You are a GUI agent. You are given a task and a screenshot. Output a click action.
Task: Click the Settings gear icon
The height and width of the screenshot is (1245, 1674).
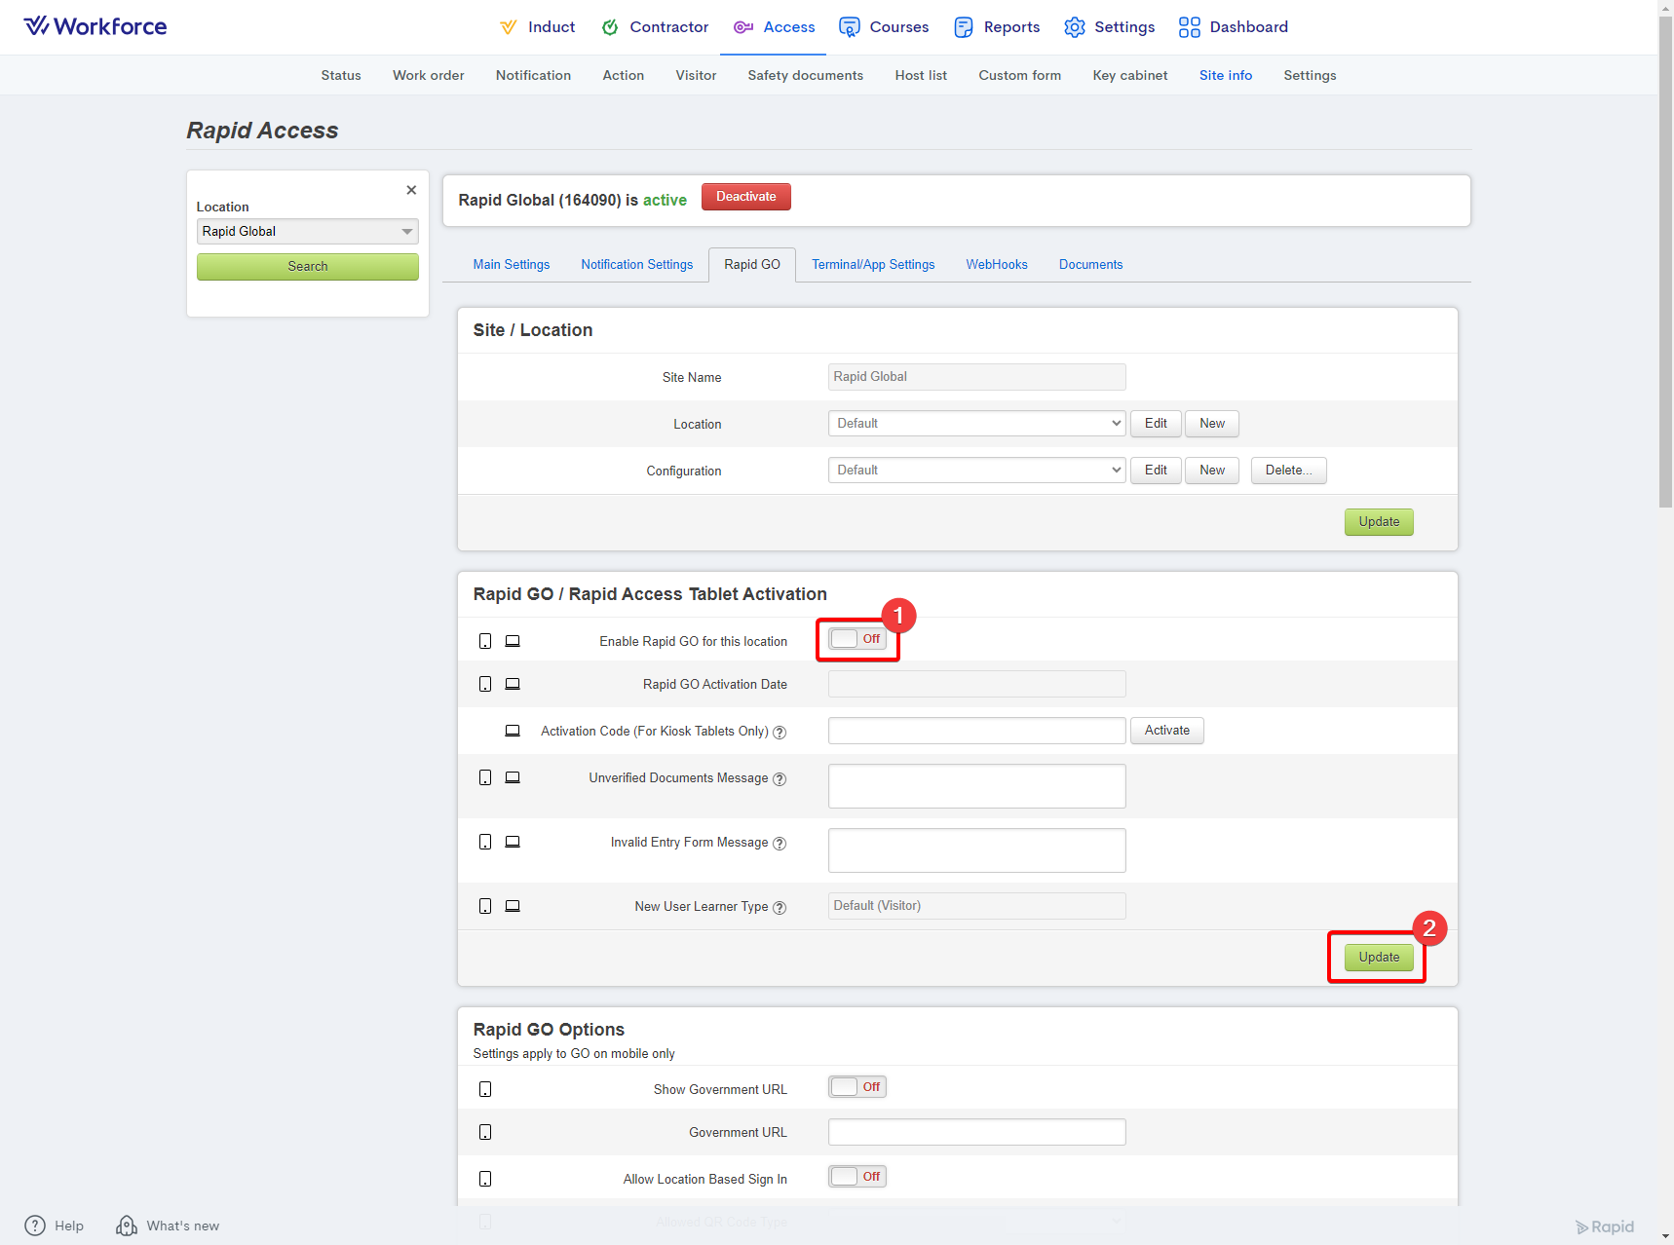[x=1075, y=27]
